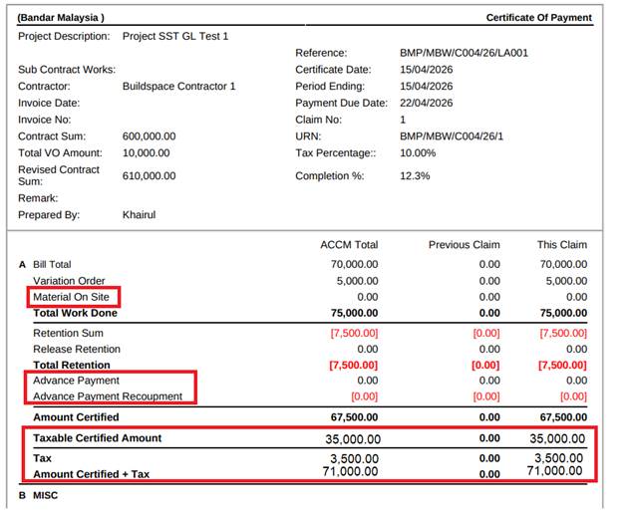Viewport: 627px width, 523px height.
Task: Click the 'Taxable Certified Amount' row label
Action: (x=97, y=438)
